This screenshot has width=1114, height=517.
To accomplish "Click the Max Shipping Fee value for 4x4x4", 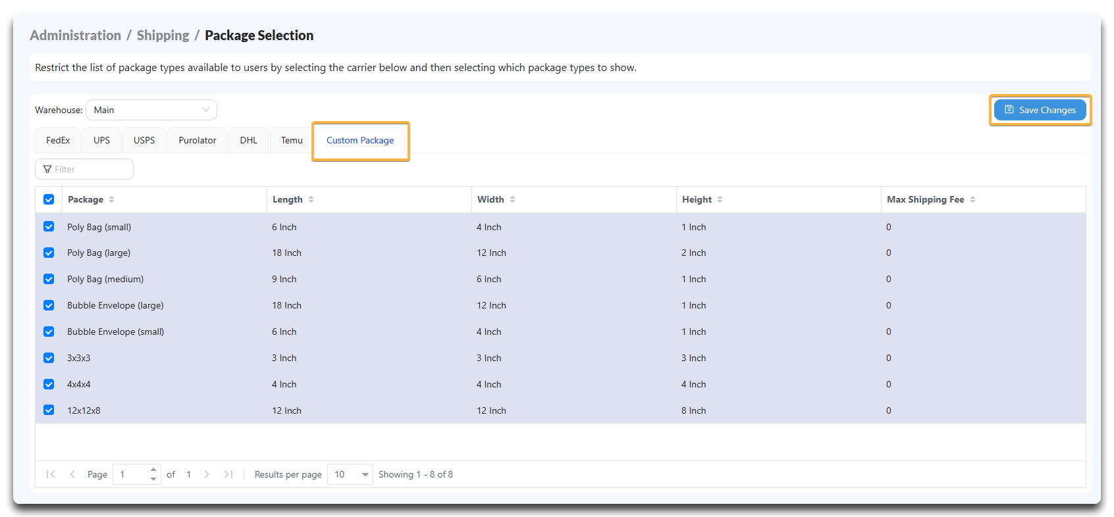I will [888, 384].
